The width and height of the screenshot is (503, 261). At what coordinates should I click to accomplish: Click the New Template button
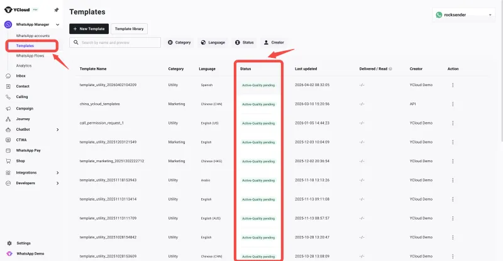(88, 29)
